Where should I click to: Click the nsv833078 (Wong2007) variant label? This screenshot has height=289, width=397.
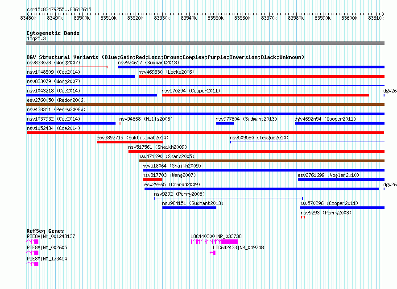(54, 63)
